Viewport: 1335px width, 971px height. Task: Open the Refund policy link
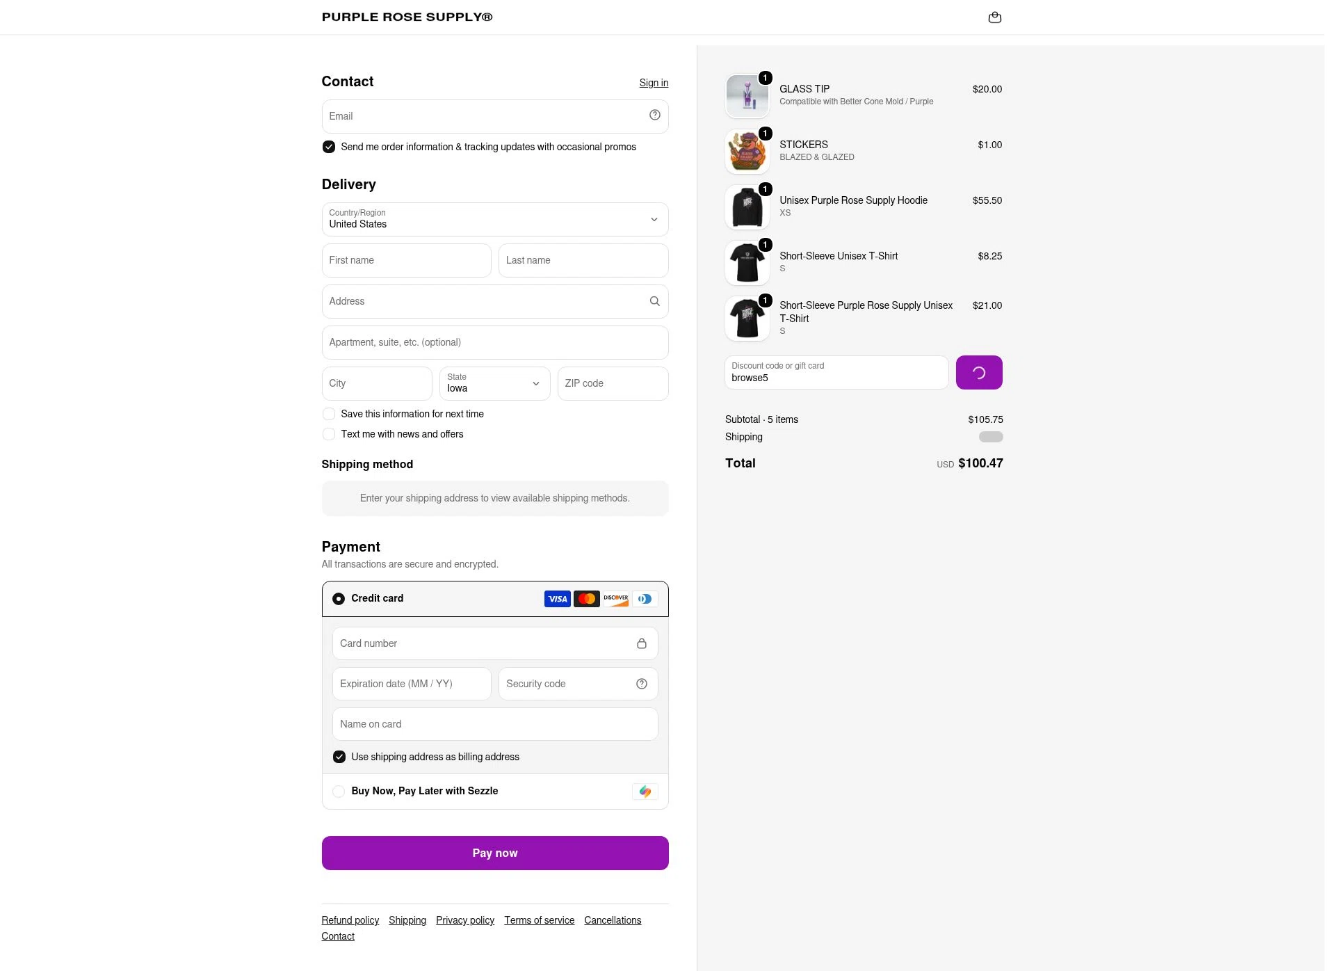(350, 920)
